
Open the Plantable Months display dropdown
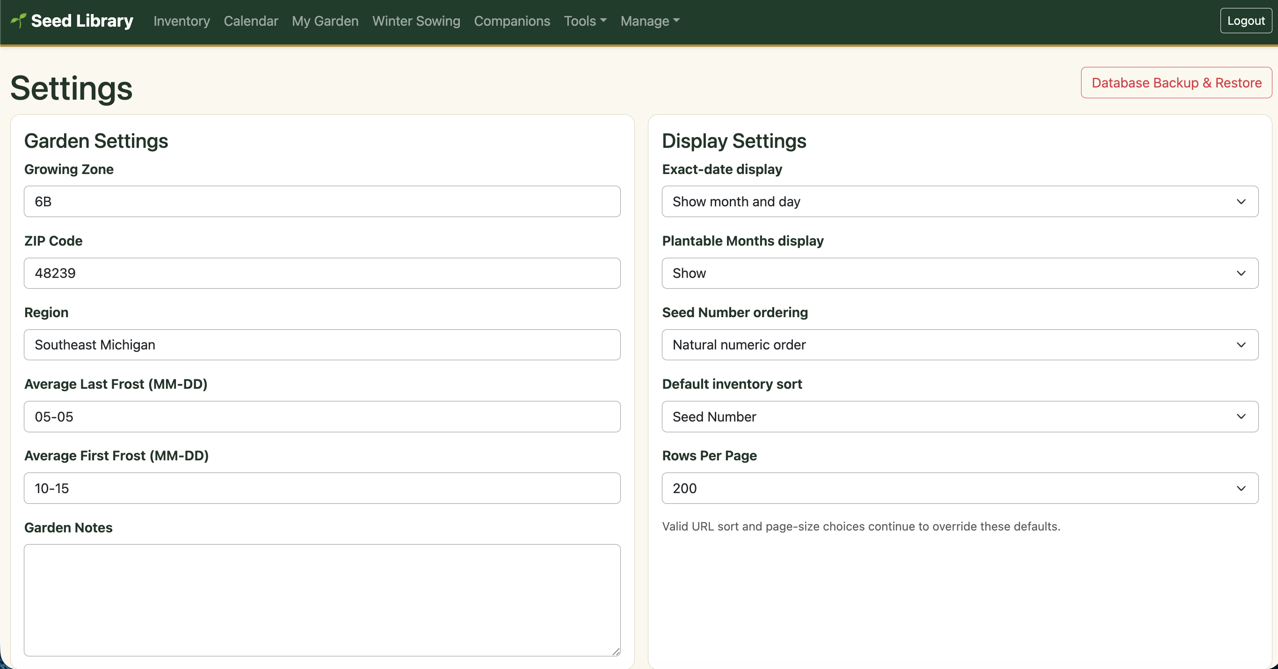click(960, 273)
